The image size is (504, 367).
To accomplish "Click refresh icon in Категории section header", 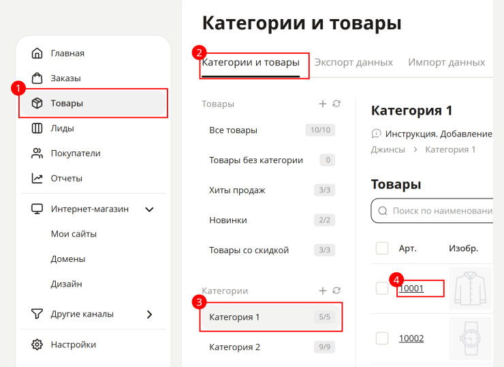I will pyautogui.click(x=336, y=291).
